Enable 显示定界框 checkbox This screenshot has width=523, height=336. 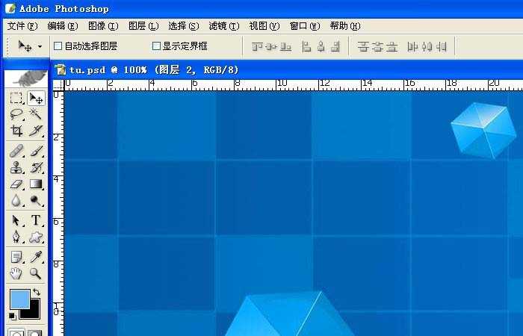pyautogui.click(x=156, y=46)
